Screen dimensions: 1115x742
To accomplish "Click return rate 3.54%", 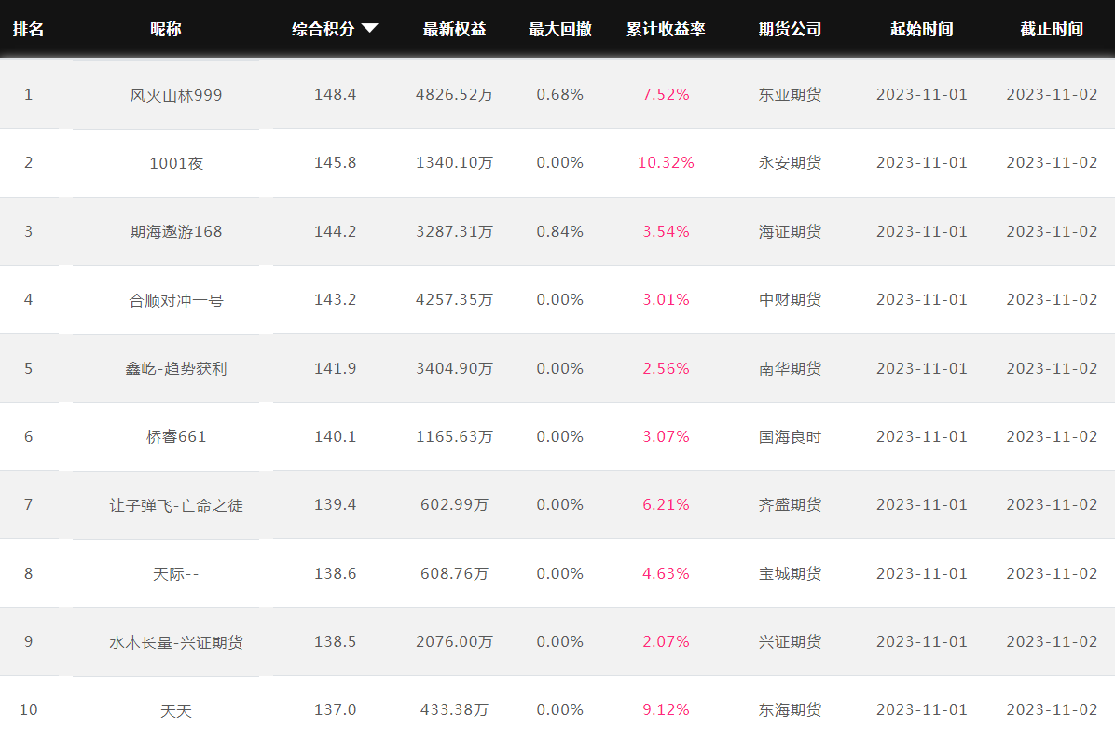I will [x=666, y=232].
